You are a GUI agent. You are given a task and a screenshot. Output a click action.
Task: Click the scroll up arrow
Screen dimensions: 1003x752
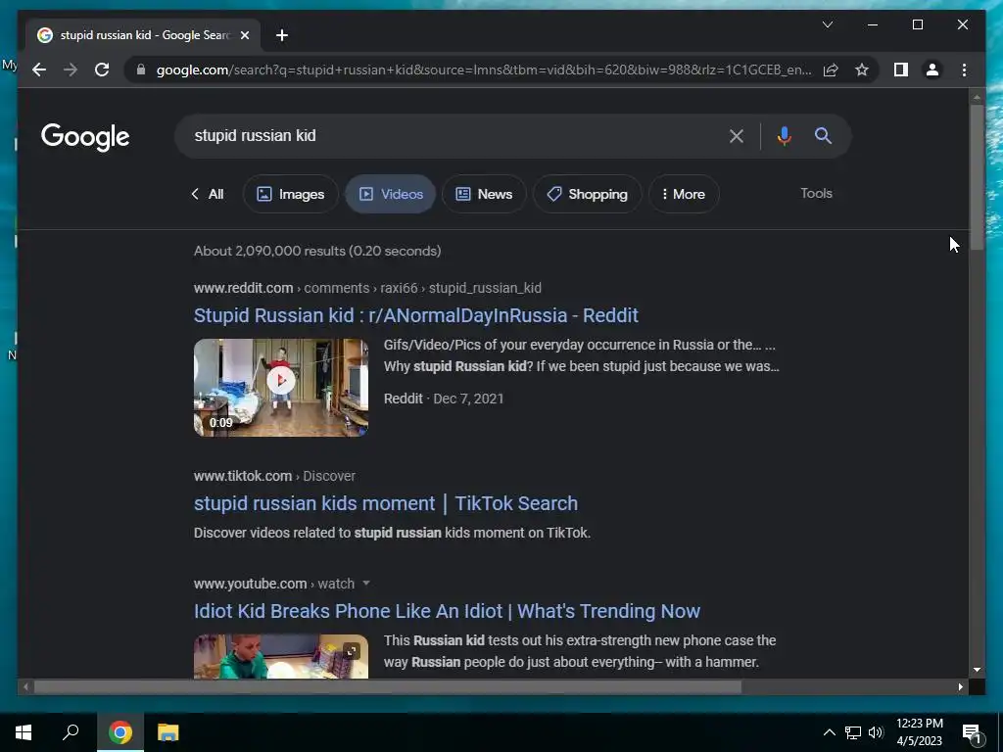point(977,98)
